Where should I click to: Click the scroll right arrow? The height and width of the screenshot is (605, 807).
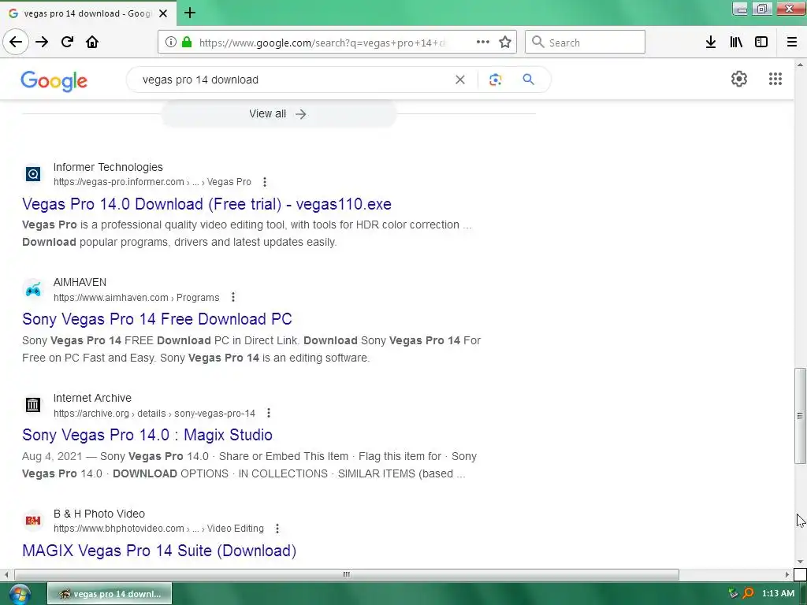[787, 574]
